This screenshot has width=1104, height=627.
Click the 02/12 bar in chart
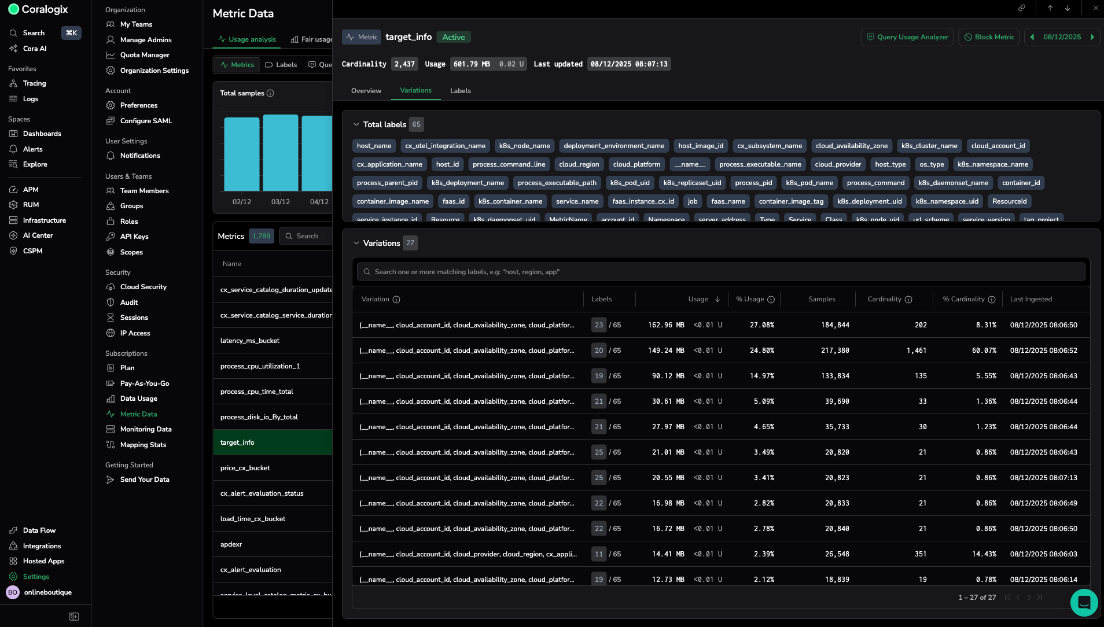(x=242, y=154)
